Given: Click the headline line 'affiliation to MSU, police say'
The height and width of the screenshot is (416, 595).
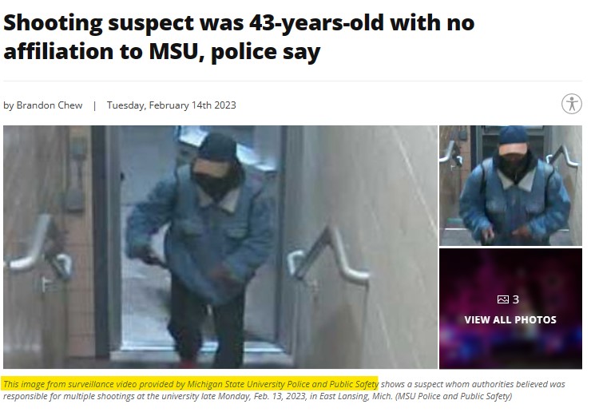Looking at the screenshot, I should point(161,52).
